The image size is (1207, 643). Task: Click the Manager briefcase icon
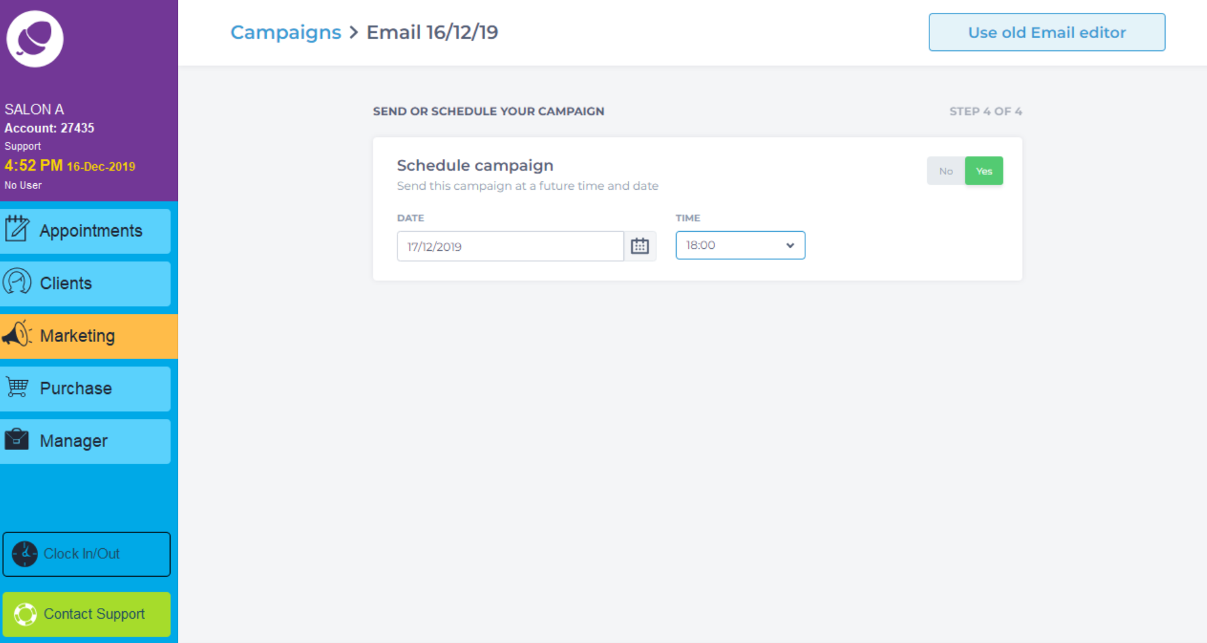17,439
